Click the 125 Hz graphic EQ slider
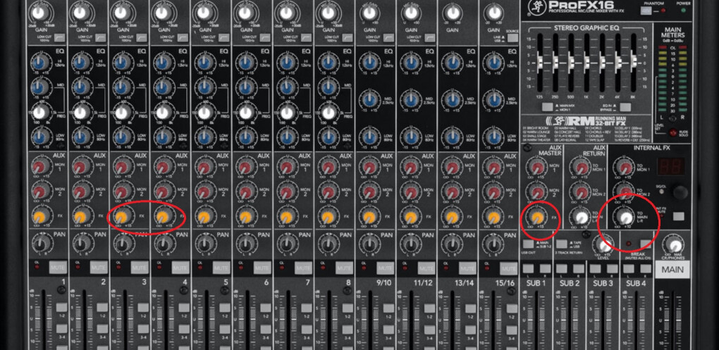719x350 pixels. pos(539,62)
